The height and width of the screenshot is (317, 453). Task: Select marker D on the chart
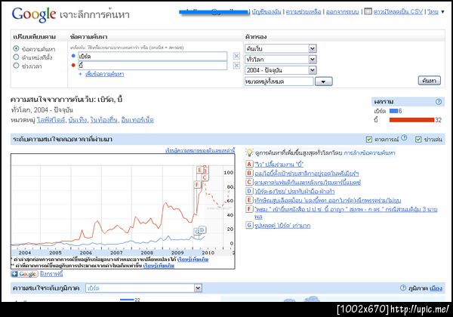(202, 229)
